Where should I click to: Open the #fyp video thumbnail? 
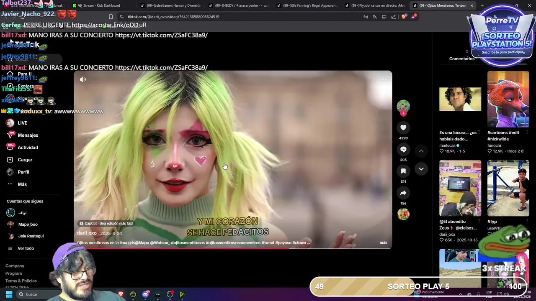point(508,188)
